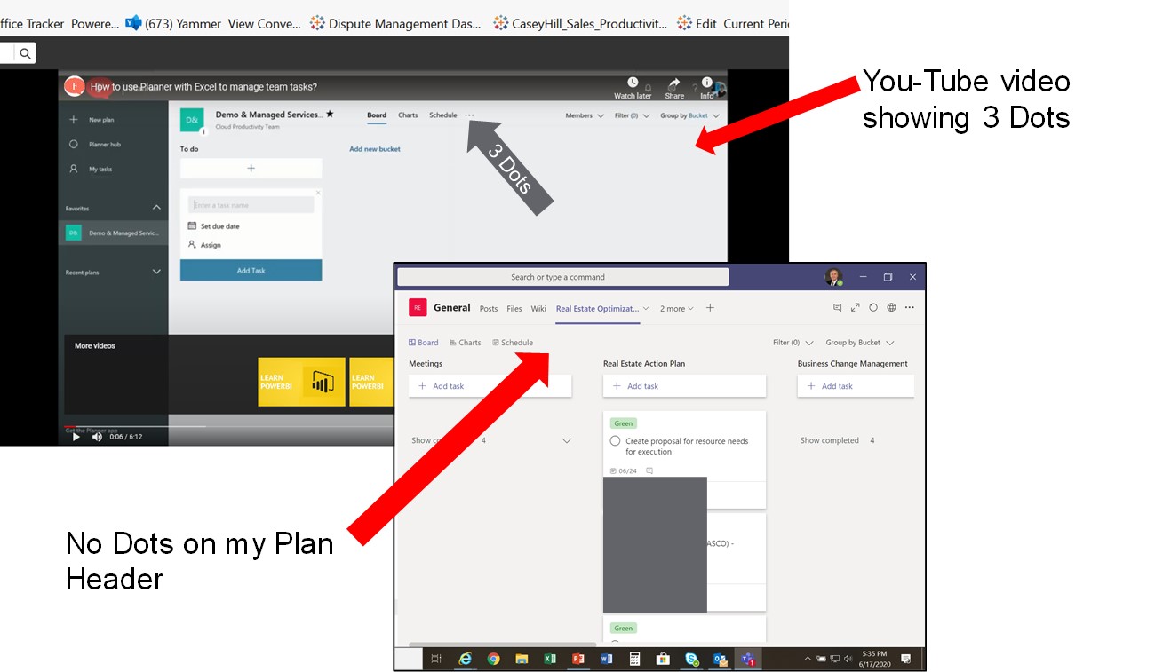Open Filter (0) dropdown in the video Planner
This screenshot has height=672, width=1155.
pyautogui.click(x=632, y=115)
